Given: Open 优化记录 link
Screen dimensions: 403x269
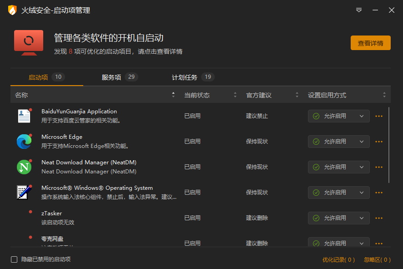Looking at the screenshot, I should (338, 260).
